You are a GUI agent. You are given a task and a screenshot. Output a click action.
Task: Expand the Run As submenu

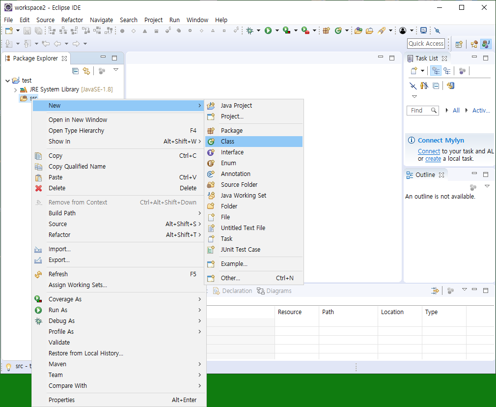tap(119, 310)
